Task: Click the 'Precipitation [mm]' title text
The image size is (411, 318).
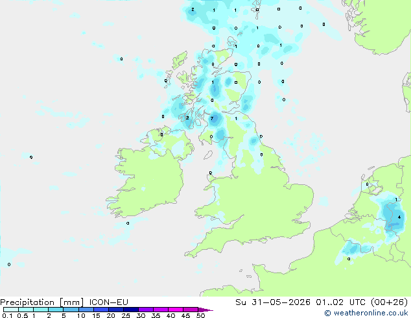Action: coord(42,302)
